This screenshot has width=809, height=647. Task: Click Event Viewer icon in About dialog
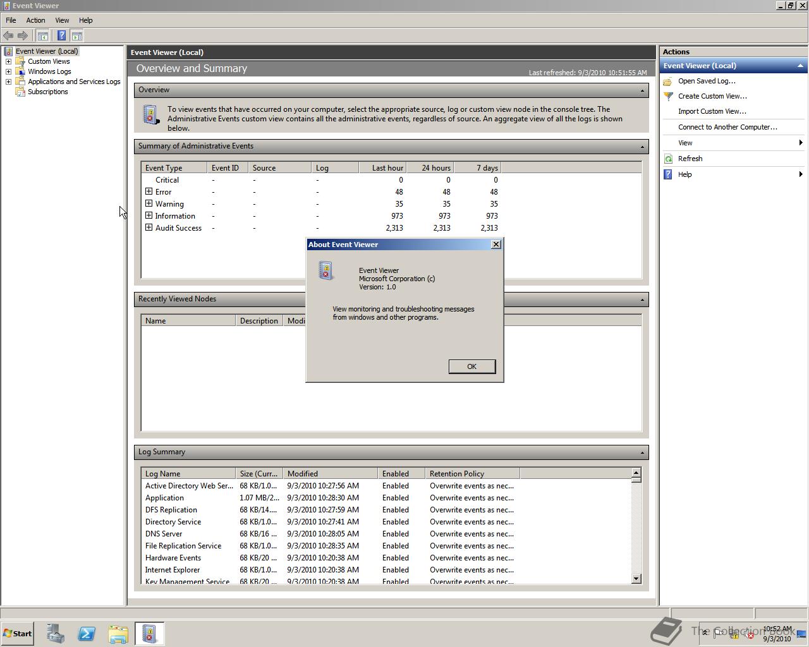326,270
